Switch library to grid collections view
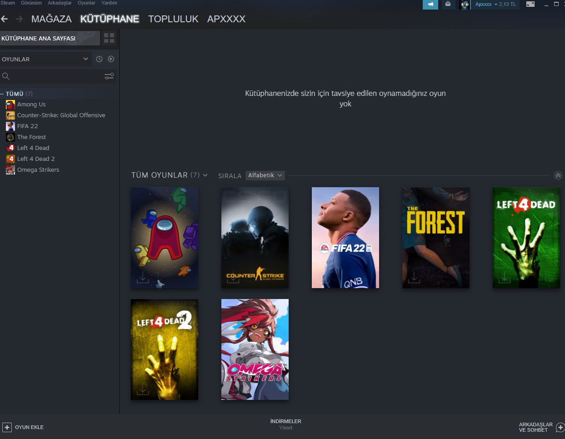Screen dimensions: 565x439 point(109,38)
